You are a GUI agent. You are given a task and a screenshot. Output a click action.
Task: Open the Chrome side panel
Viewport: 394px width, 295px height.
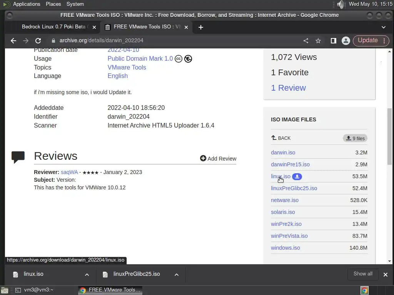[x=334, y=41]
